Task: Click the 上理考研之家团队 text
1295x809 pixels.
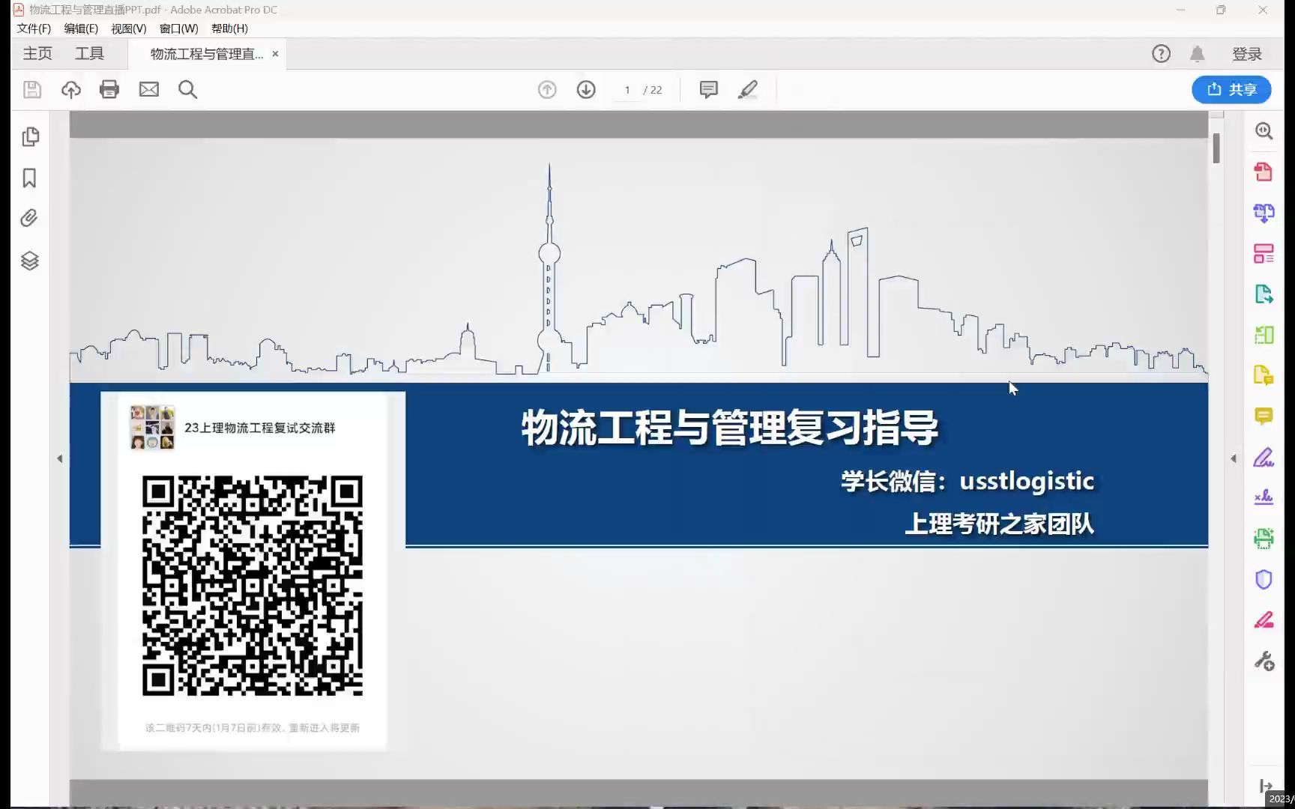Action: click(x=1000, y=524)
